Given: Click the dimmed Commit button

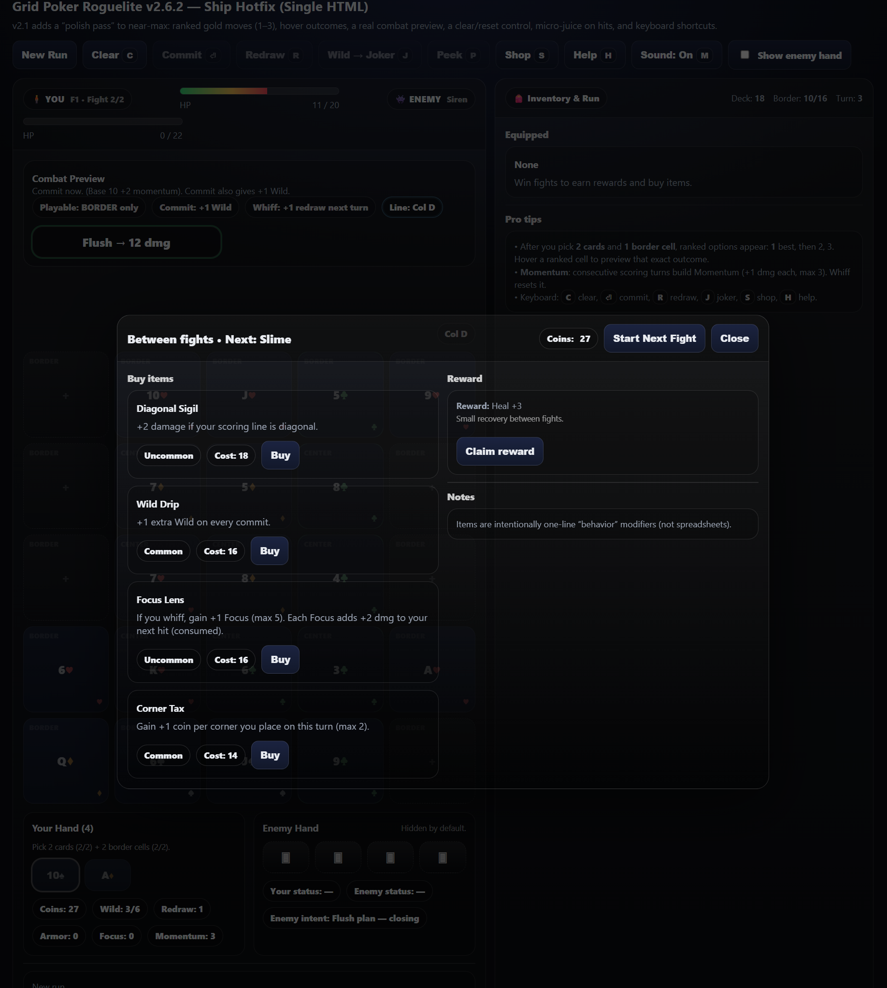Looking at the screenshot, I should 191,55.
